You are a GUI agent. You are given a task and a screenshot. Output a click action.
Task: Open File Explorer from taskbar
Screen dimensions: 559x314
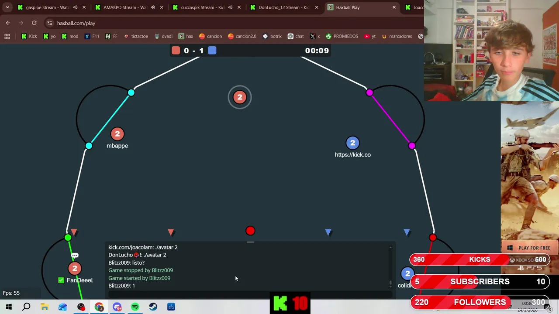coord(45,307)
